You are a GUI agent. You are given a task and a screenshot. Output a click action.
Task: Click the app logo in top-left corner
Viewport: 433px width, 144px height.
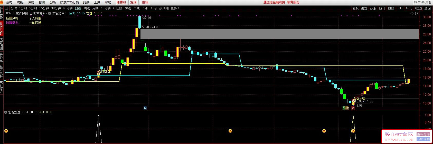pyautogui.click(x=2, y=2)
